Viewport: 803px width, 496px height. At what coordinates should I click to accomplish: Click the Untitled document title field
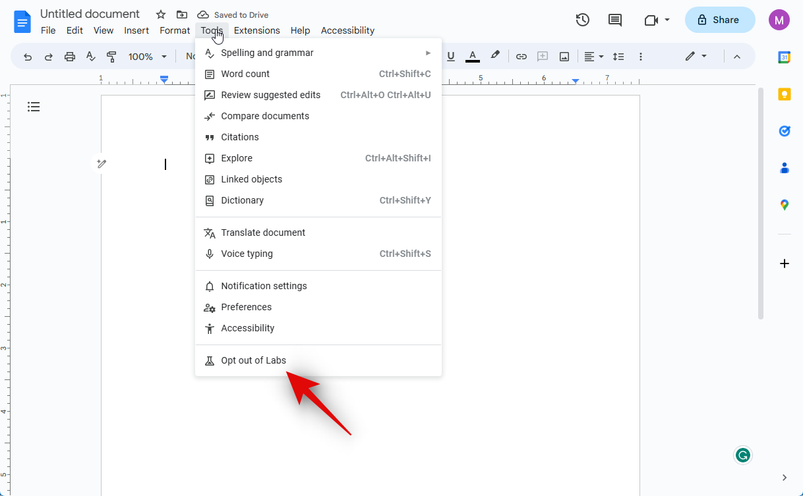click(x=90, y=14)
